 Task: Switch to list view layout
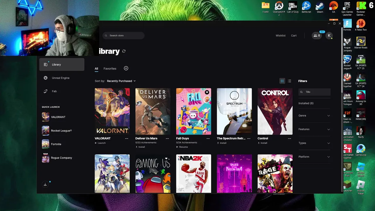[289, 81]
